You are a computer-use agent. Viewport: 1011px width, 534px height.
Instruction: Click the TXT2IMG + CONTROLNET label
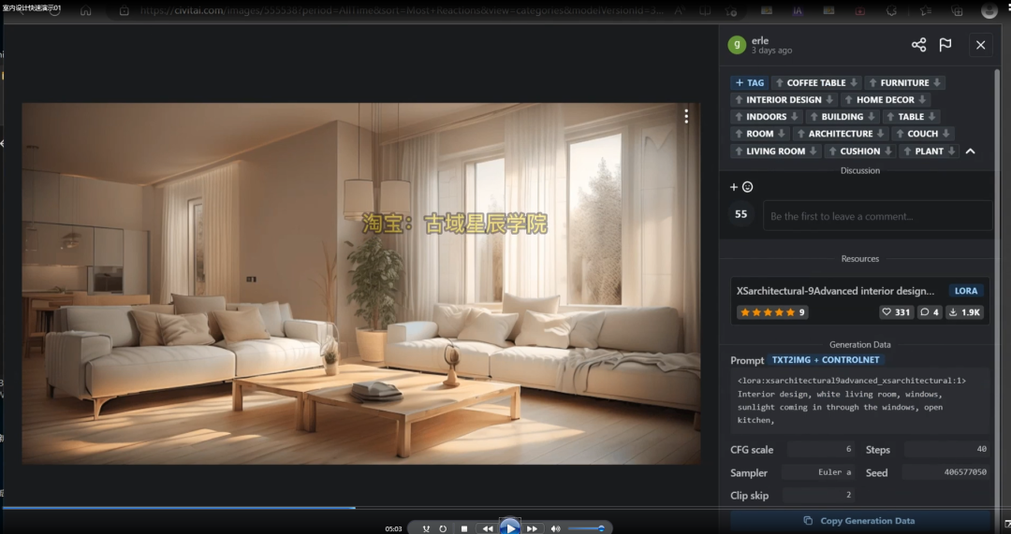[827, 360]
